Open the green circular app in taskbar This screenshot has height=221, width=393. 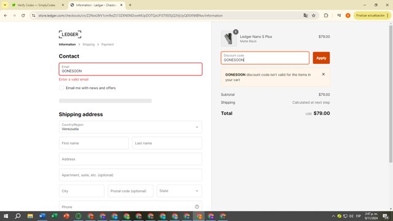tap(78, 216)
